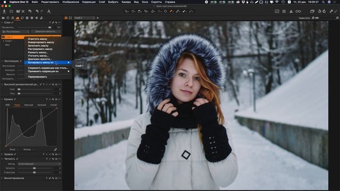Image resolution: width=340 pixels, height=191 pixels.
Task: Switch to the Синий curve tab
Action: click(x=53, y=105)
